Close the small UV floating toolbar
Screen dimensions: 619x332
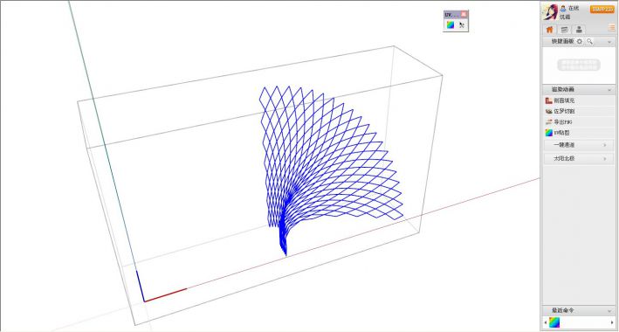pos(464,14)
